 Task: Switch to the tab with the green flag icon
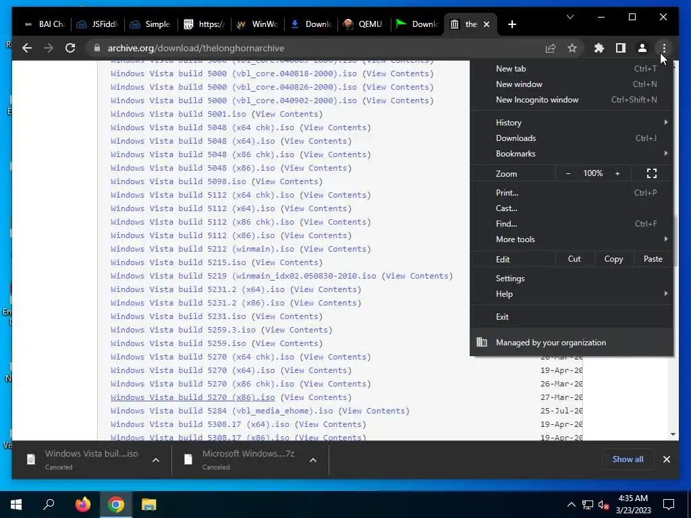(417, 24)
